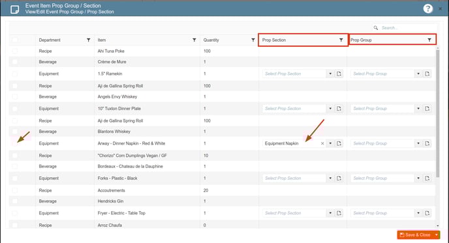Sort by the Item column header

[x=102, y=40]
